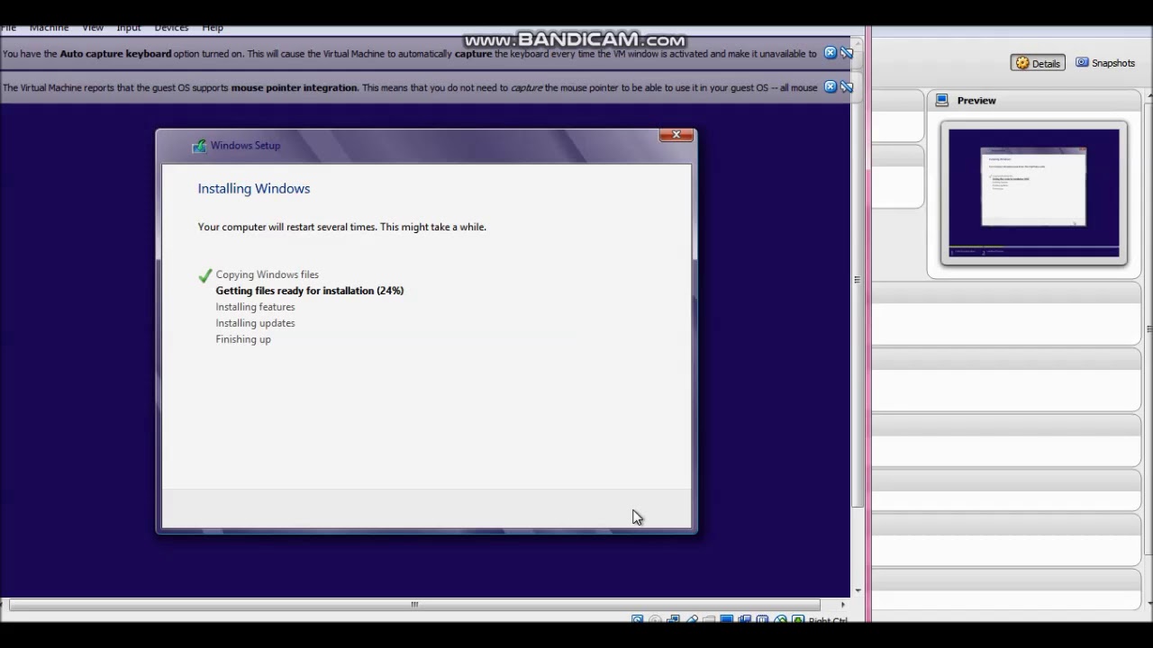
Task: Click the vertical scrollbar down arrow
Action: tap(857, 590)
